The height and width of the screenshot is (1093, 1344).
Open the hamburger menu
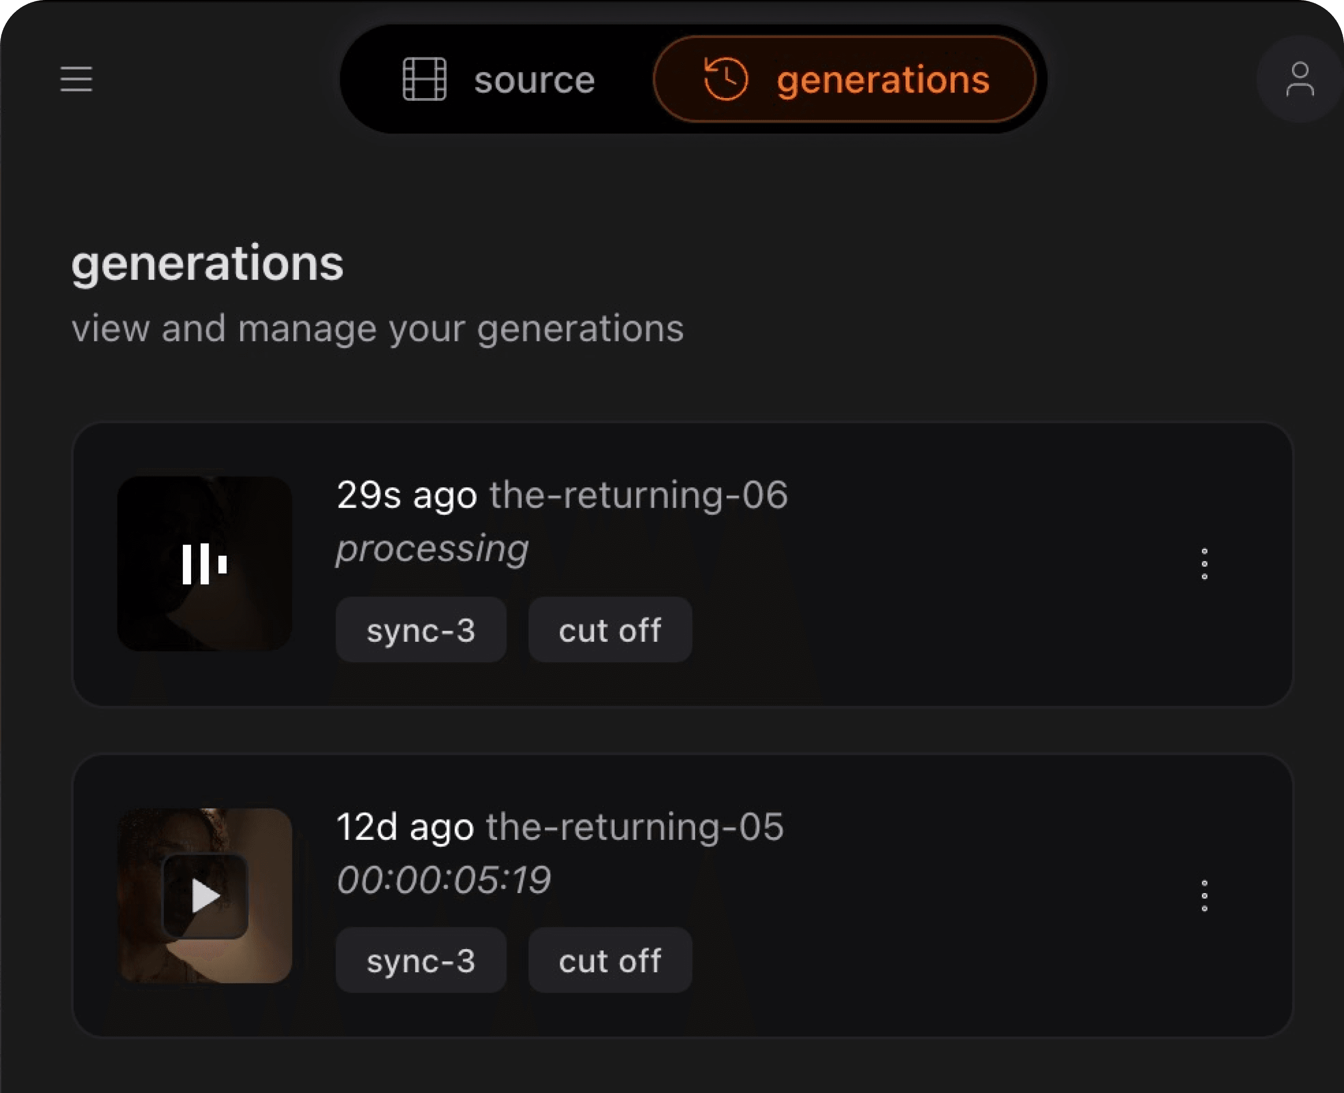(x=76, y=79)
